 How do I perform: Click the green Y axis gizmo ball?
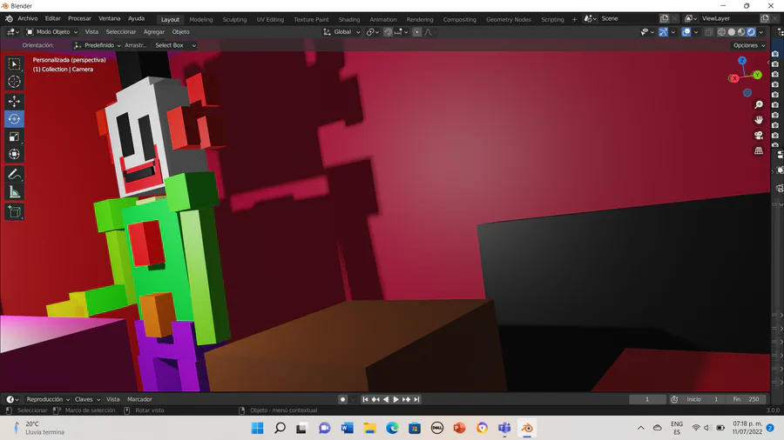[757, 75]
